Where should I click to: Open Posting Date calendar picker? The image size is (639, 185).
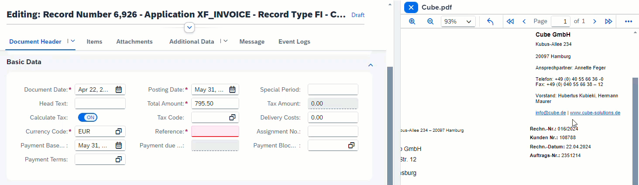tap(232, 90)
